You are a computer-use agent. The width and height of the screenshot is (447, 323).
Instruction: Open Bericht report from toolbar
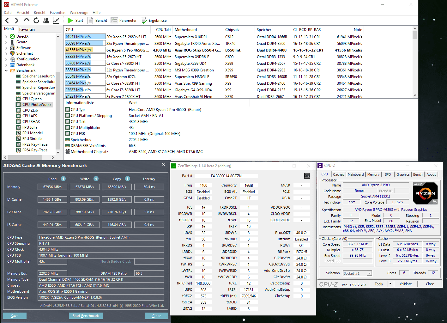point(98,21)
